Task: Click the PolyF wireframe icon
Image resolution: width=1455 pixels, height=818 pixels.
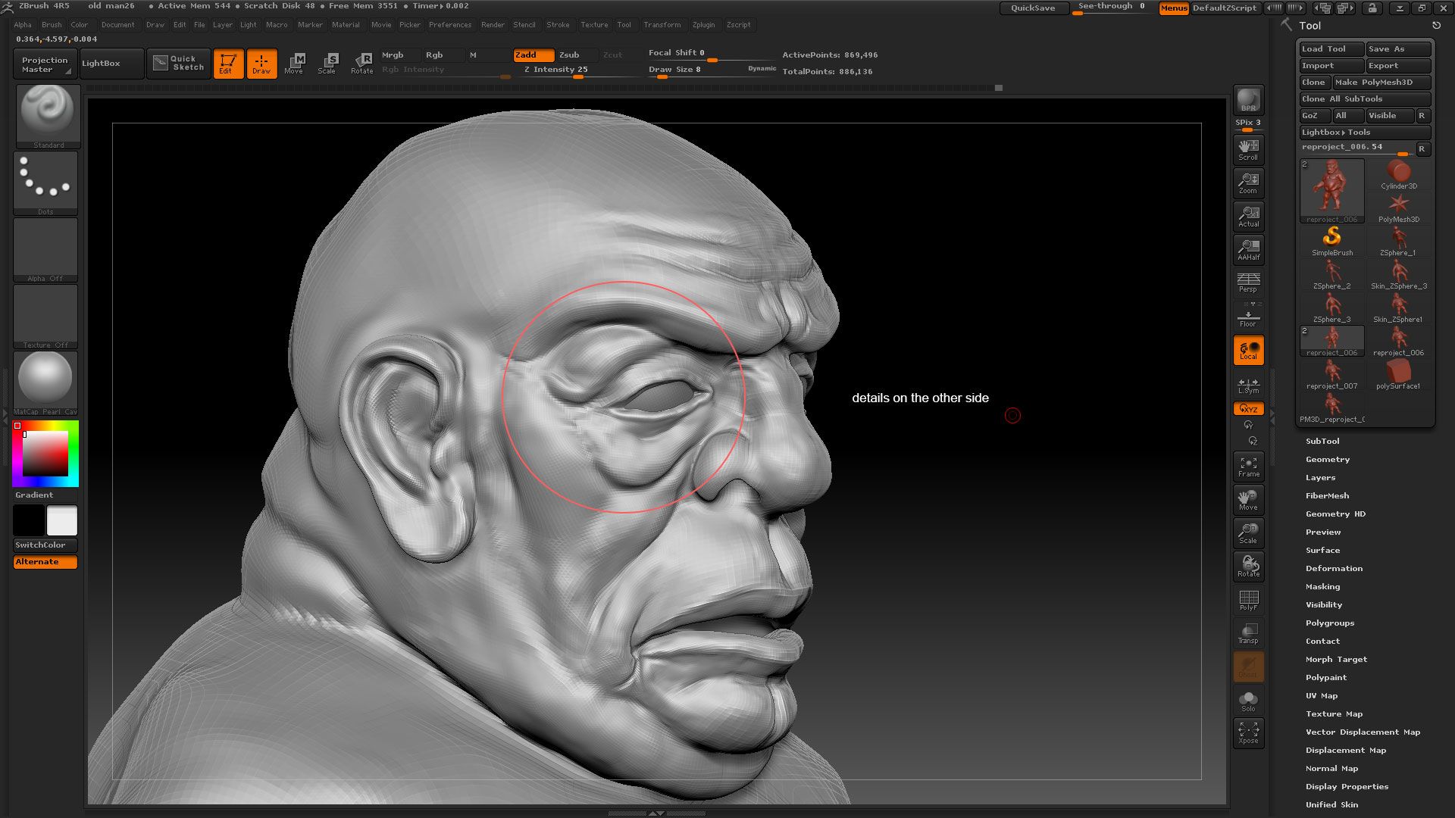Action: click(x=1248, y=600)
